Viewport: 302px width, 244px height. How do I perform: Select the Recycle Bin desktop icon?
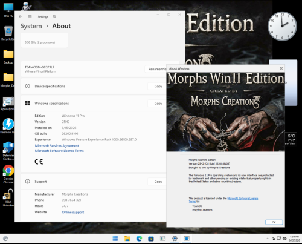(x=8, y=33)
